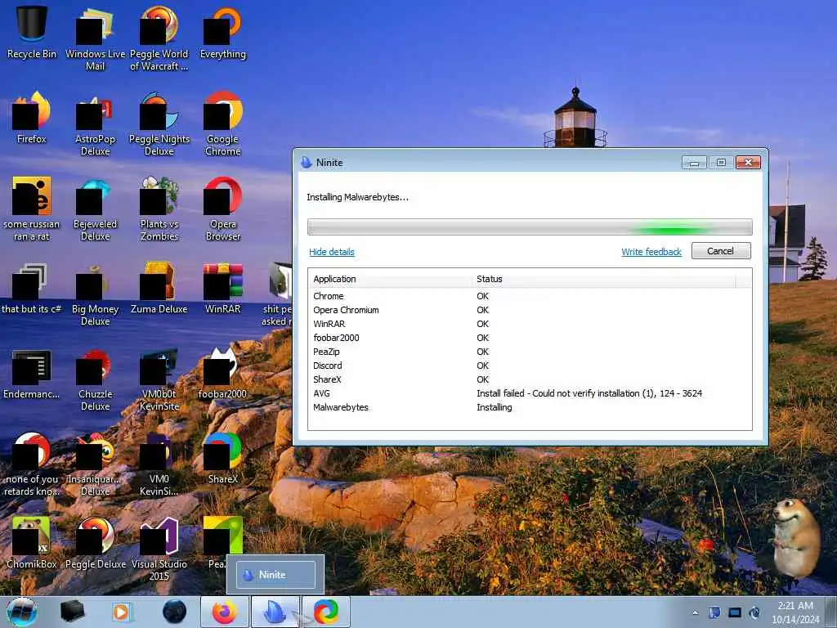Click the Status column header

tap(604, 279)
